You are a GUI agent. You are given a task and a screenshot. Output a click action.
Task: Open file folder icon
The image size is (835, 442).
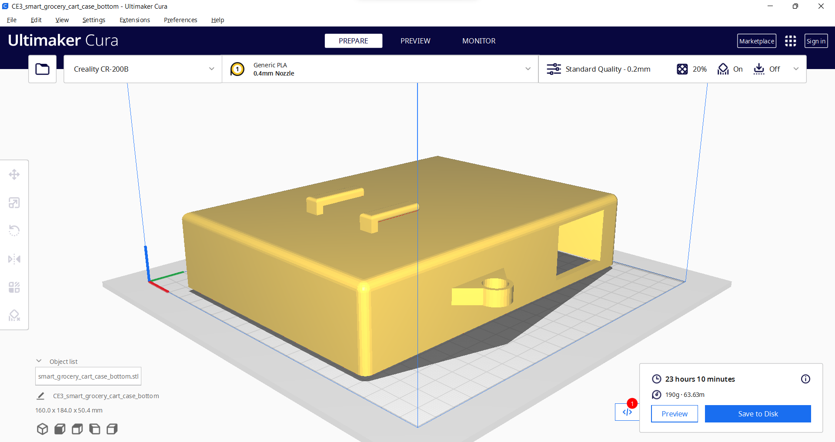[x=42, y=69]
